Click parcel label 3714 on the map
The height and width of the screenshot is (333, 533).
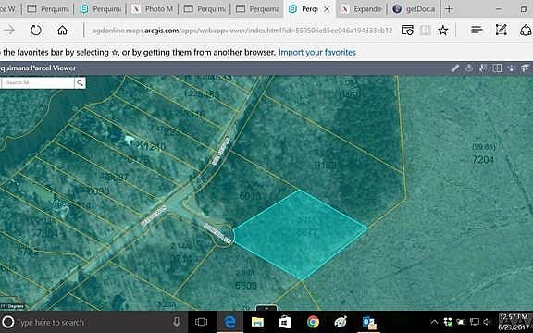pyautogui.click(x=180, y=259)
